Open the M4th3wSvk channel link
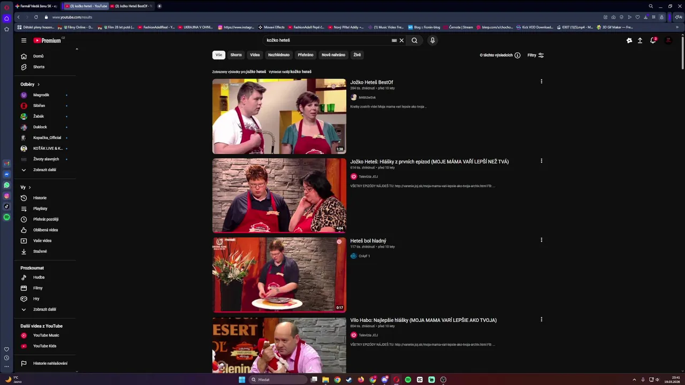The width and height of the screenshot is (685, 385). [367, 98]
